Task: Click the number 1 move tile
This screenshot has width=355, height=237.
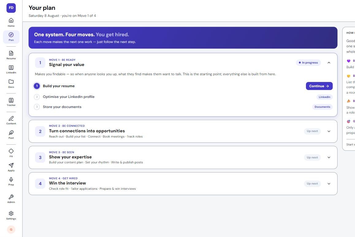Action: pyautogui.click(x=40, y=63)
